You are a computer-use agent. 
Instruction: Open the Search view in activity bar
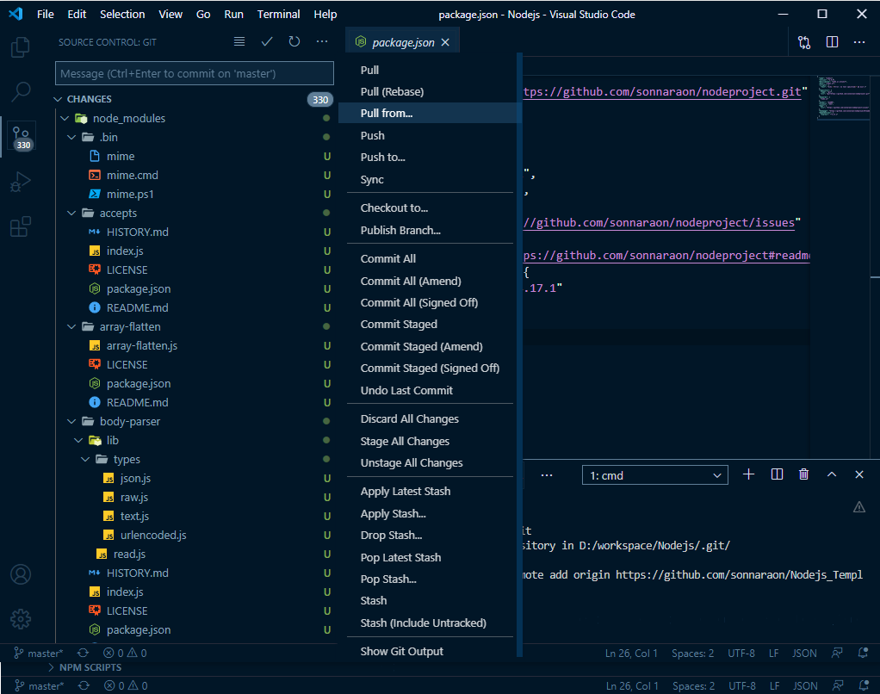pos(20,91)
